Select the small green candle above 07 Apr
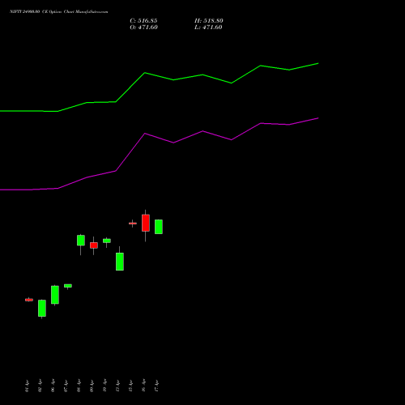The image size is (405, 405). pos(68,286)
